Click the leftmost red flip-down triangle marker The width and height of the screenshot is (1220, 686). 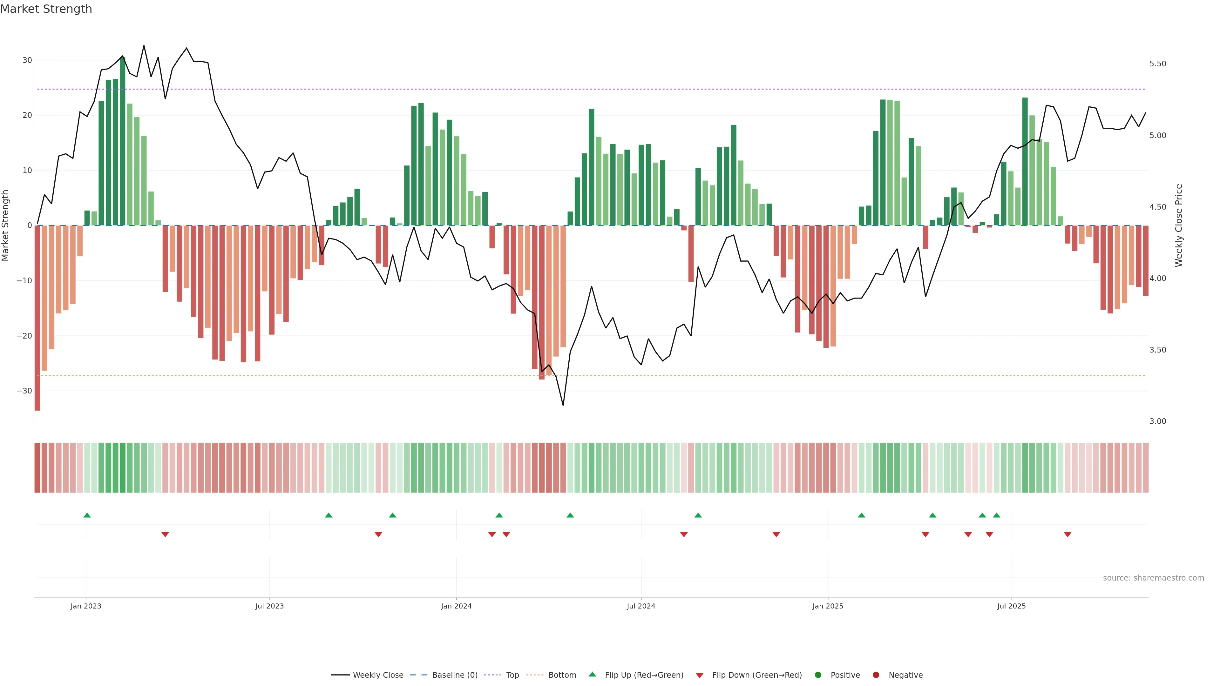[x=165, y=535]
